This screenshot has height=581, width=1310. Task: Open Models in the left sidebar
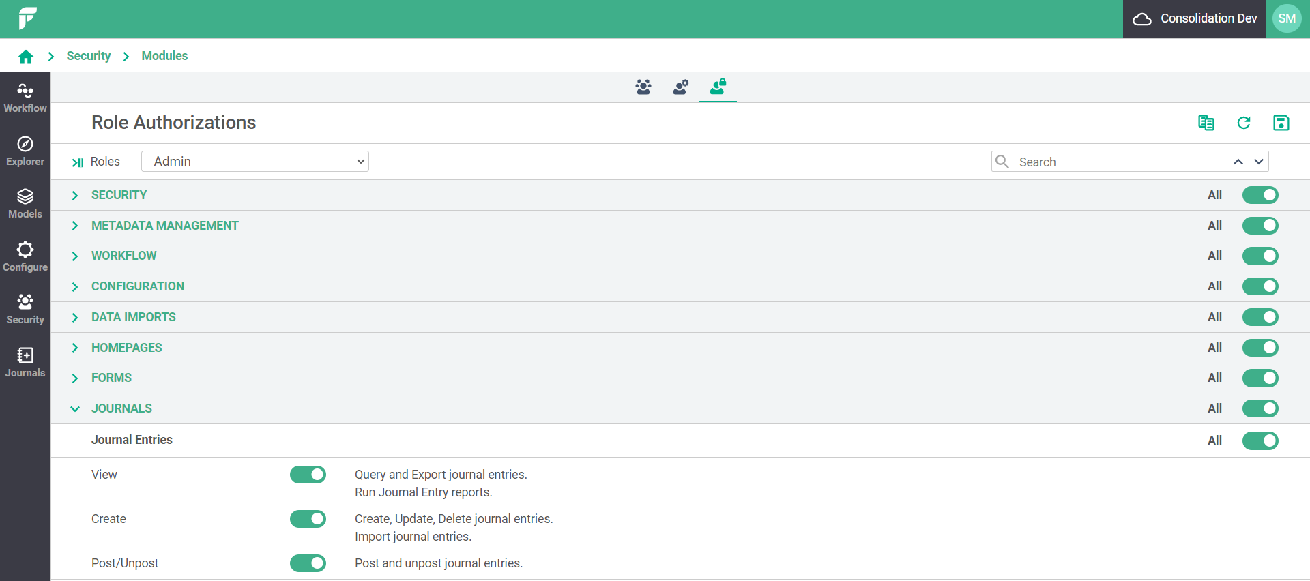click(x=25, y=204)
